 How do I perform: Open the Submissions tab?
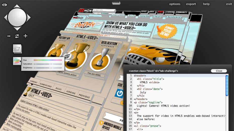(46, 85)
